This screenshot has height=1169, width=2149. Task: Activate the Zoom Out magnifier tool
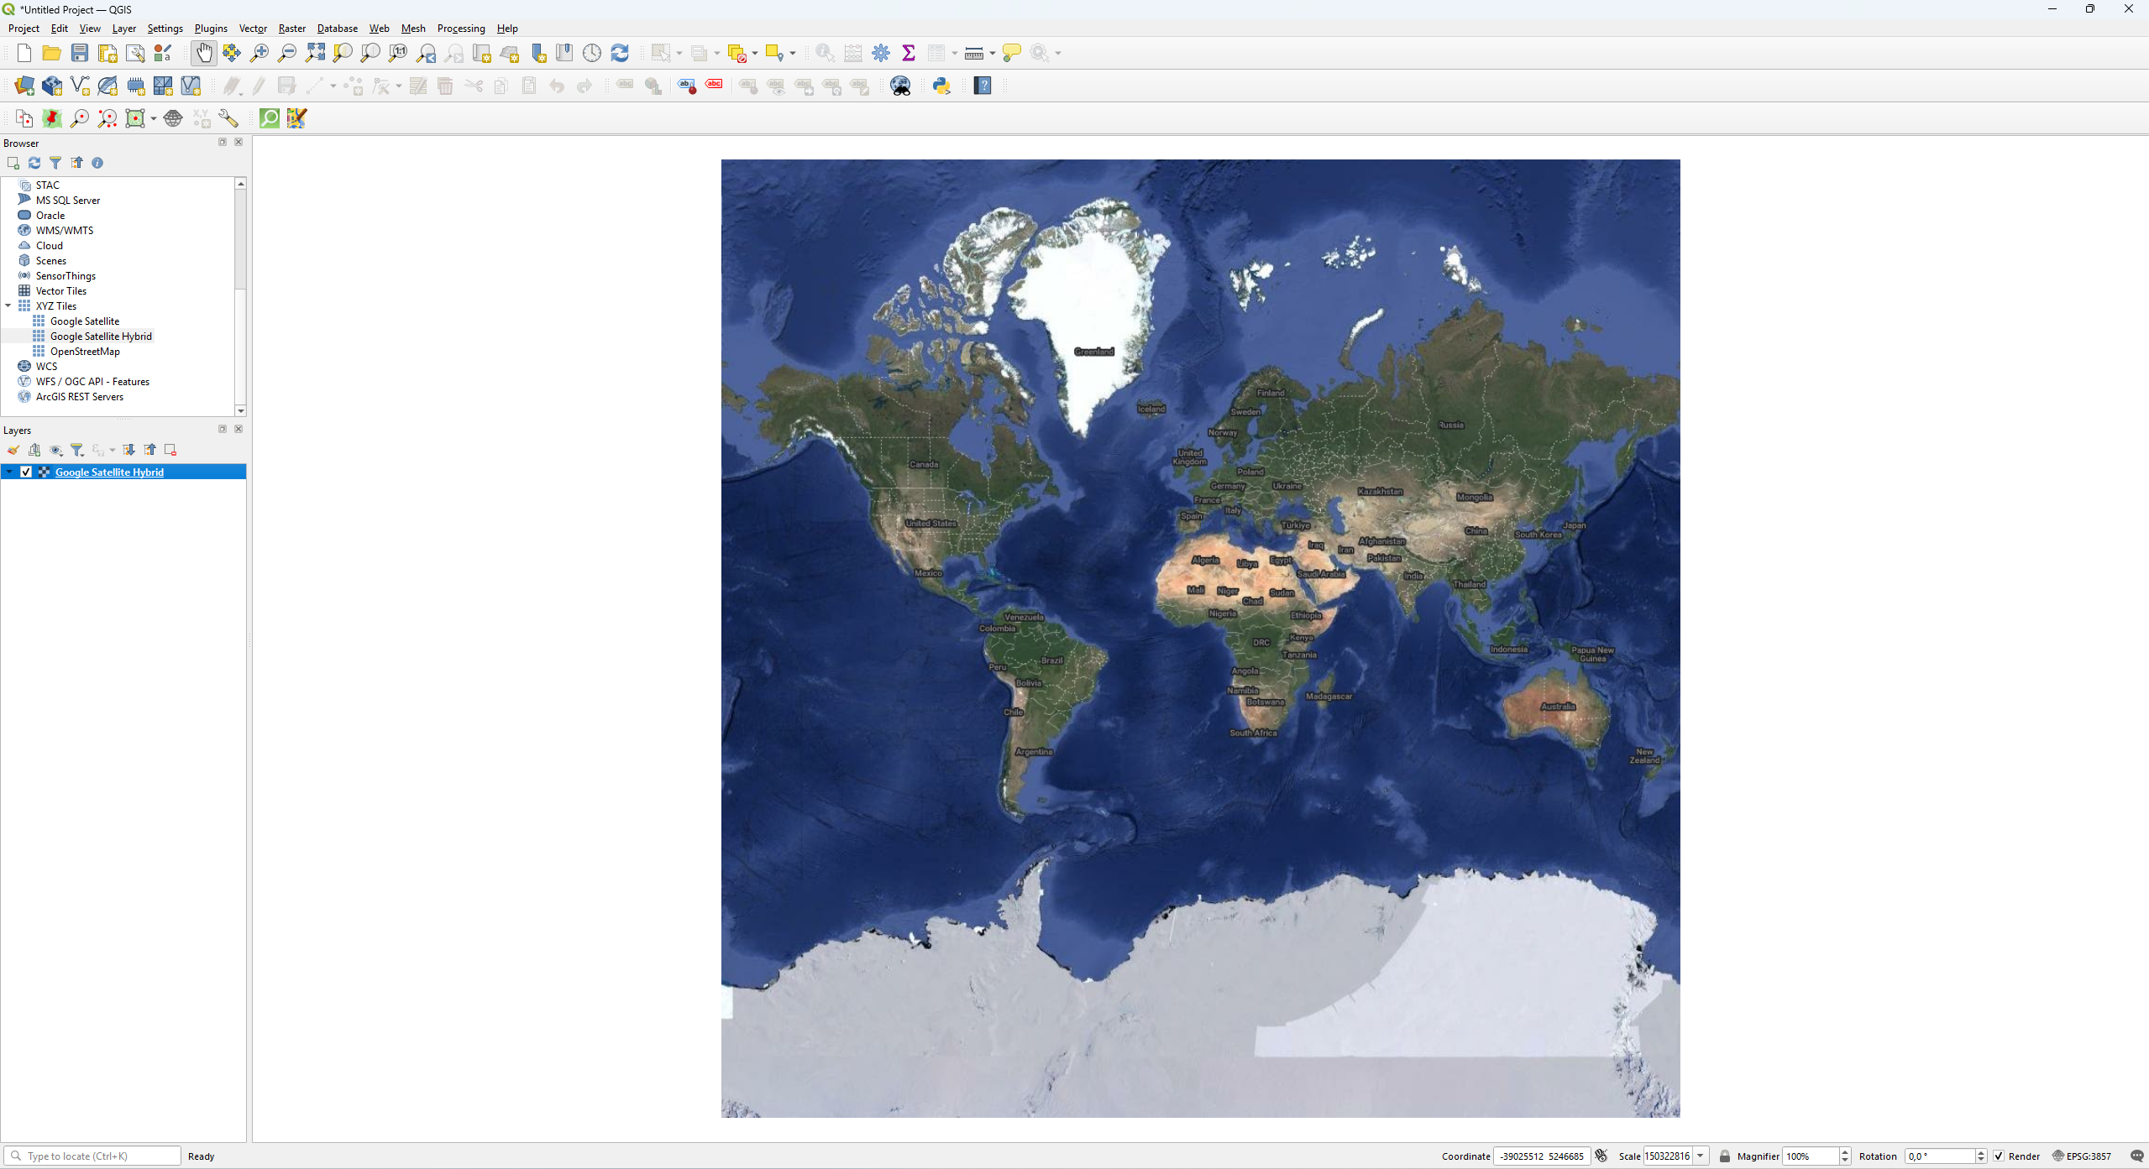pyautogui.click(x=287, y=53)
